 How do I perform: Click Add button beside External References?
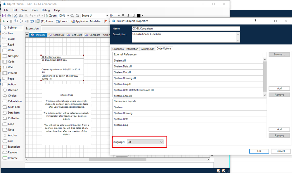tap(279, 88)
